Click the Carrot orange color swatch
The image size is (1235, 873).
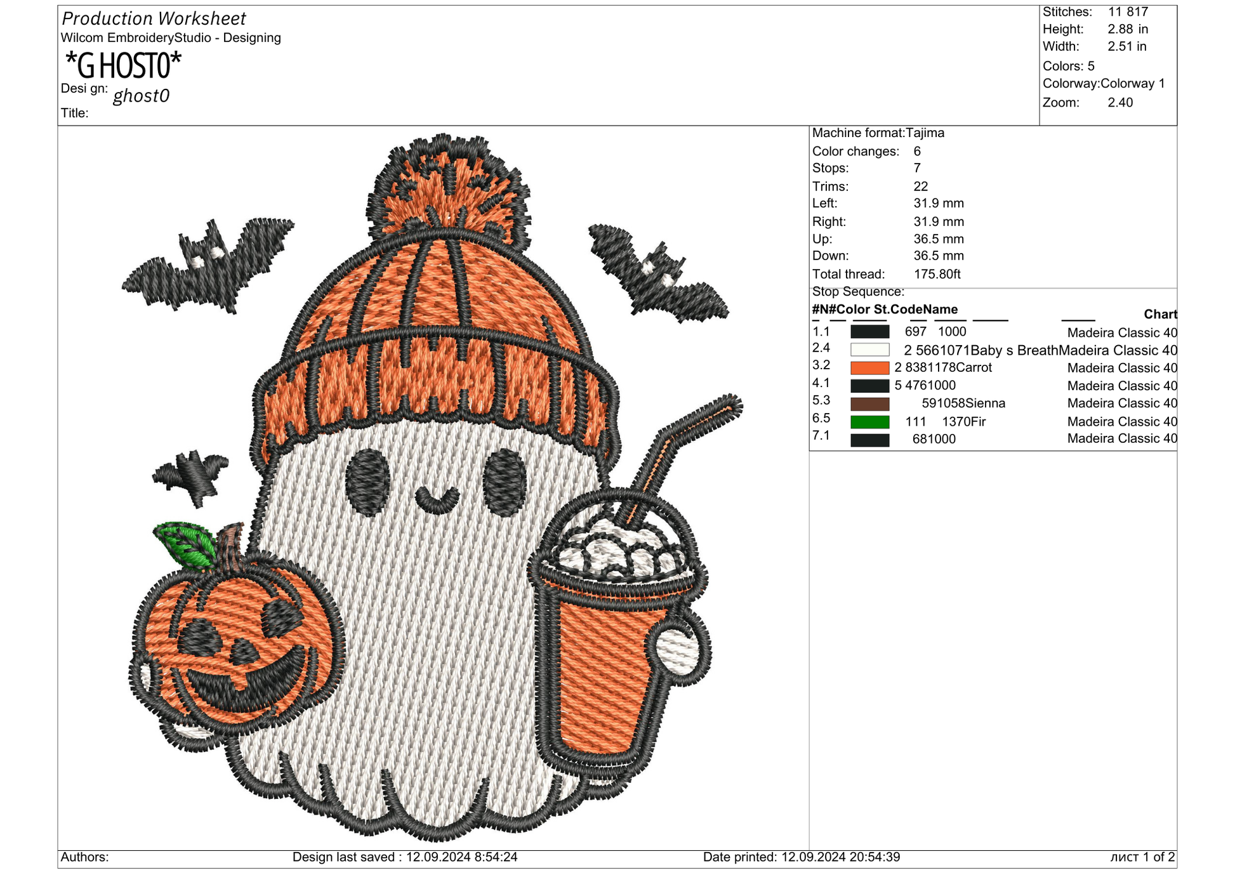[x=869, y=367]
